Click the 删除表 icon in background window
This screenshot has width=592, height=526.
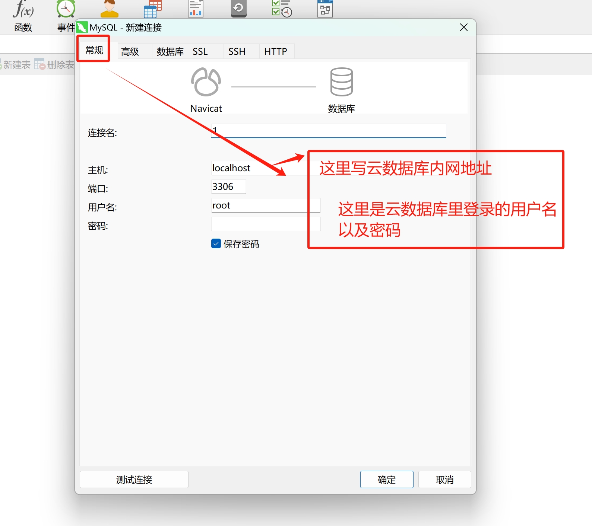point(39,64)
